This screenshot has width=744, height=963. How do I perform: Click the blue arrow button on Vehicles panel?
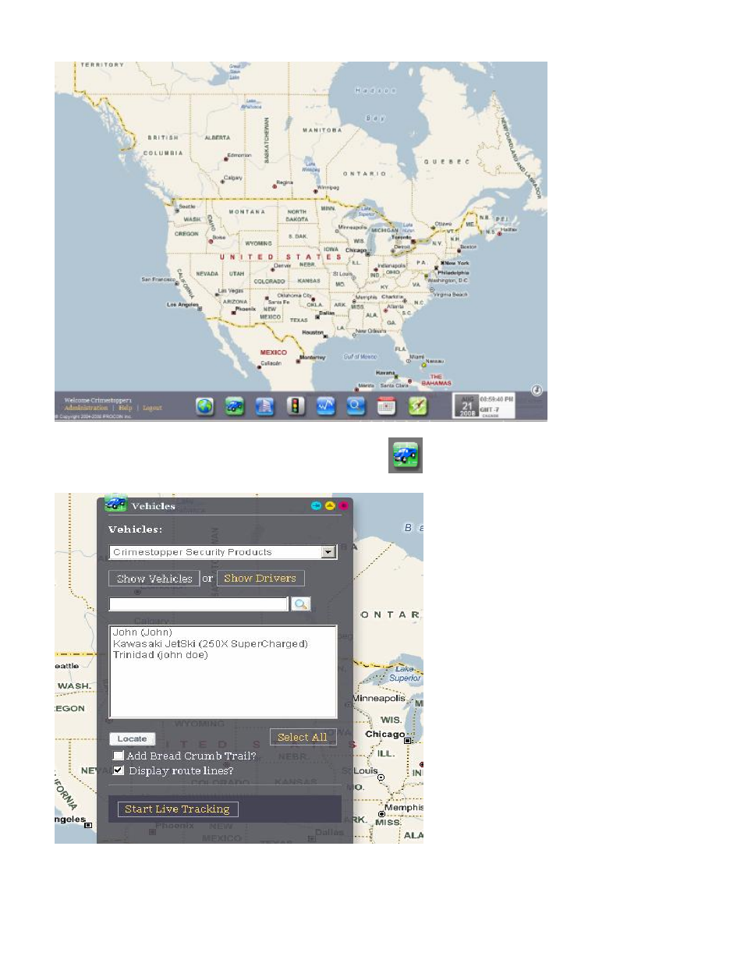click(316, 506)
